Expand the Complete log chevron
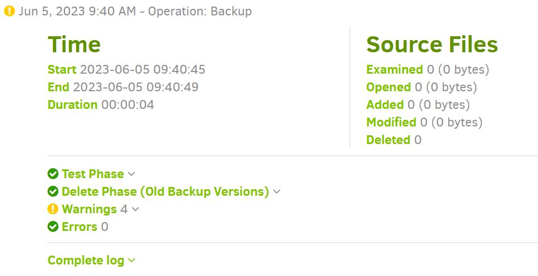 click(132, 261)
